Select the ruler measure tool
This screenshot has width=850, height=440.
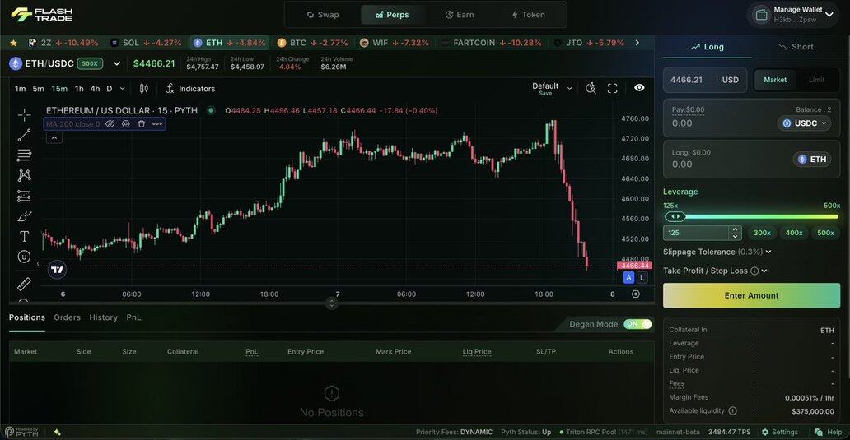point(24,284)
